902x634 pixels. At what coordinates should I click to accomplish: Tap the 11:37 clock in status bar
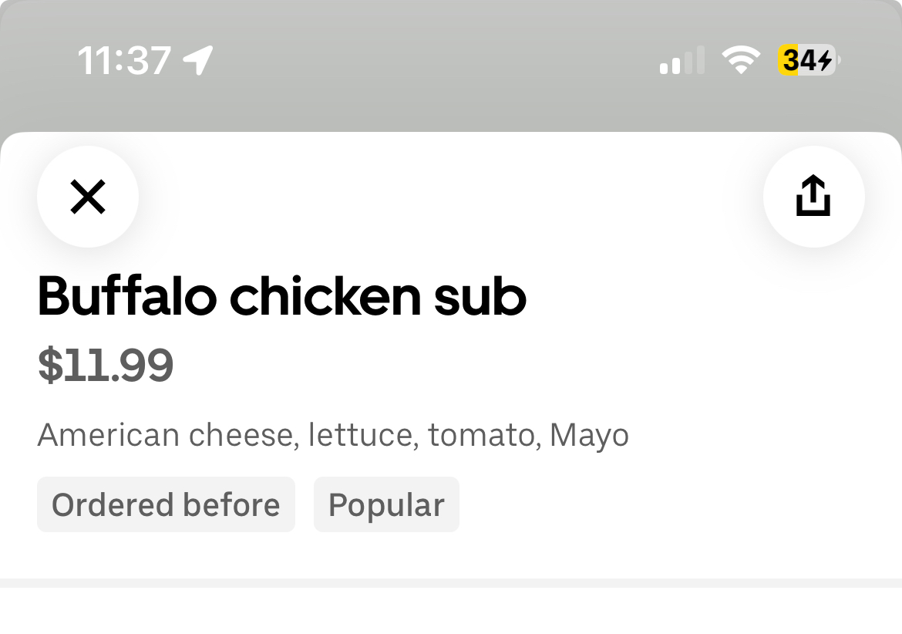123,60
